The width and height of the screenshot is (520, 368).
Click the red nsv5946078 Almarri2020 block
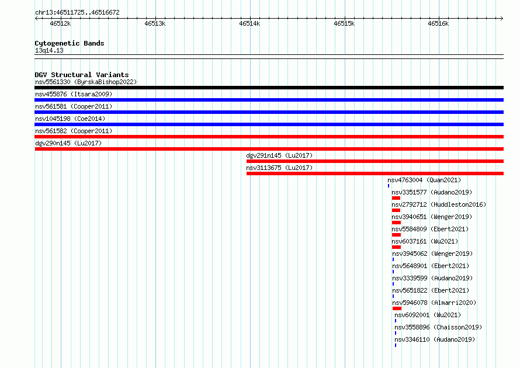click(397, 308)
